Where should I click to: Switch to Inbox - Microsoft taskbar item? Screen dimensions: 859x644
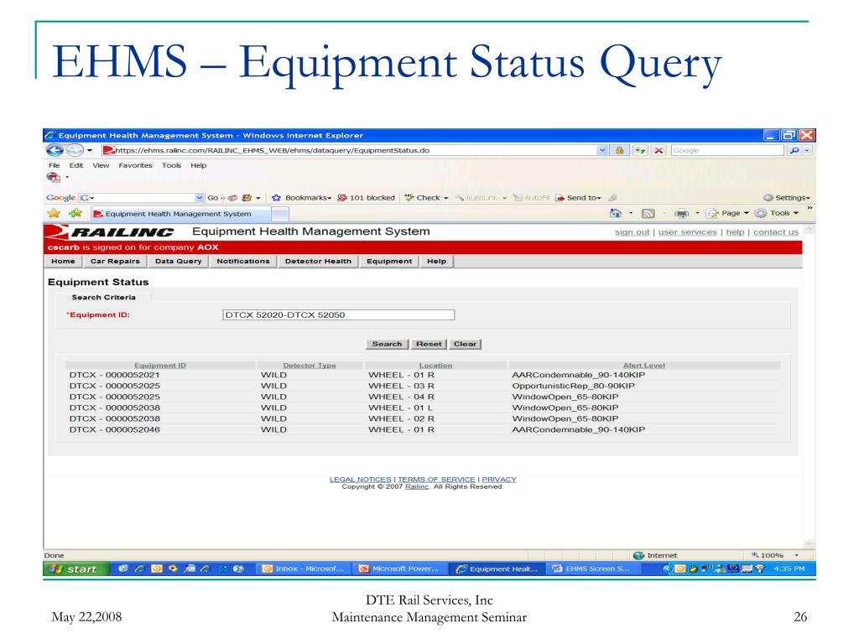pyautogui.click(x=303, y=569)
